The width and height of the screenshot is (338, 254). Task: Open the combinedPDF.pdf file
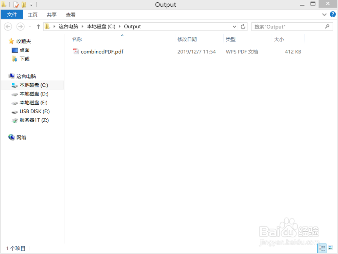101,51
